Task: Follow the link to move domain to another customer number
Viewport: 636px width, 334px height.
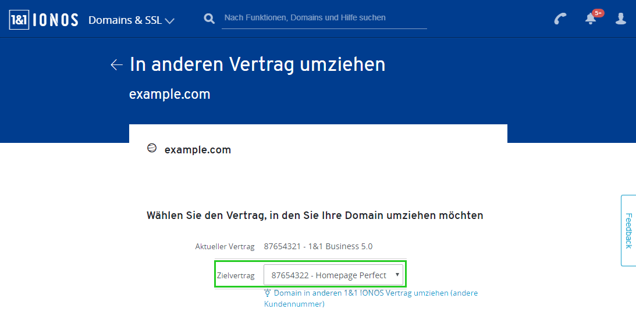Action: coord(371,299)
